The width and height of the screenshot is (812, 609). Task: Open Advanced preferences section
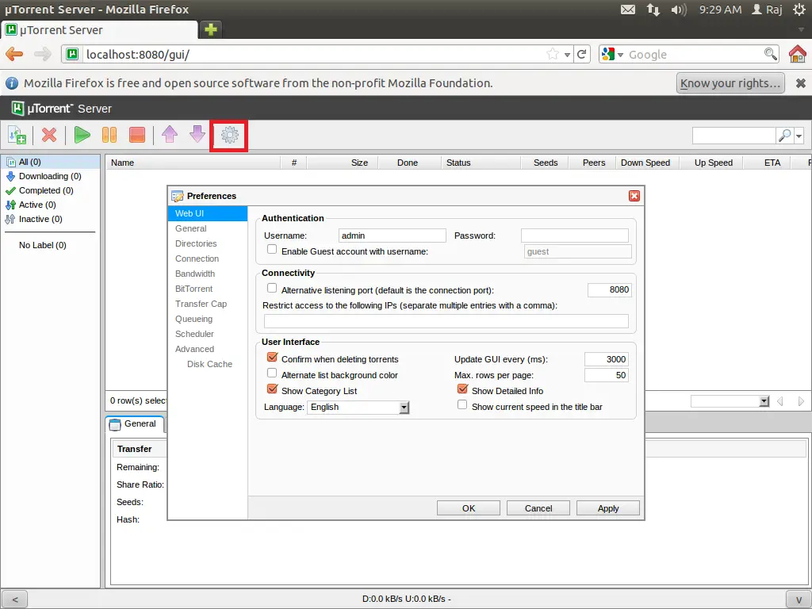pyautogui.click(x=208, y=349)
